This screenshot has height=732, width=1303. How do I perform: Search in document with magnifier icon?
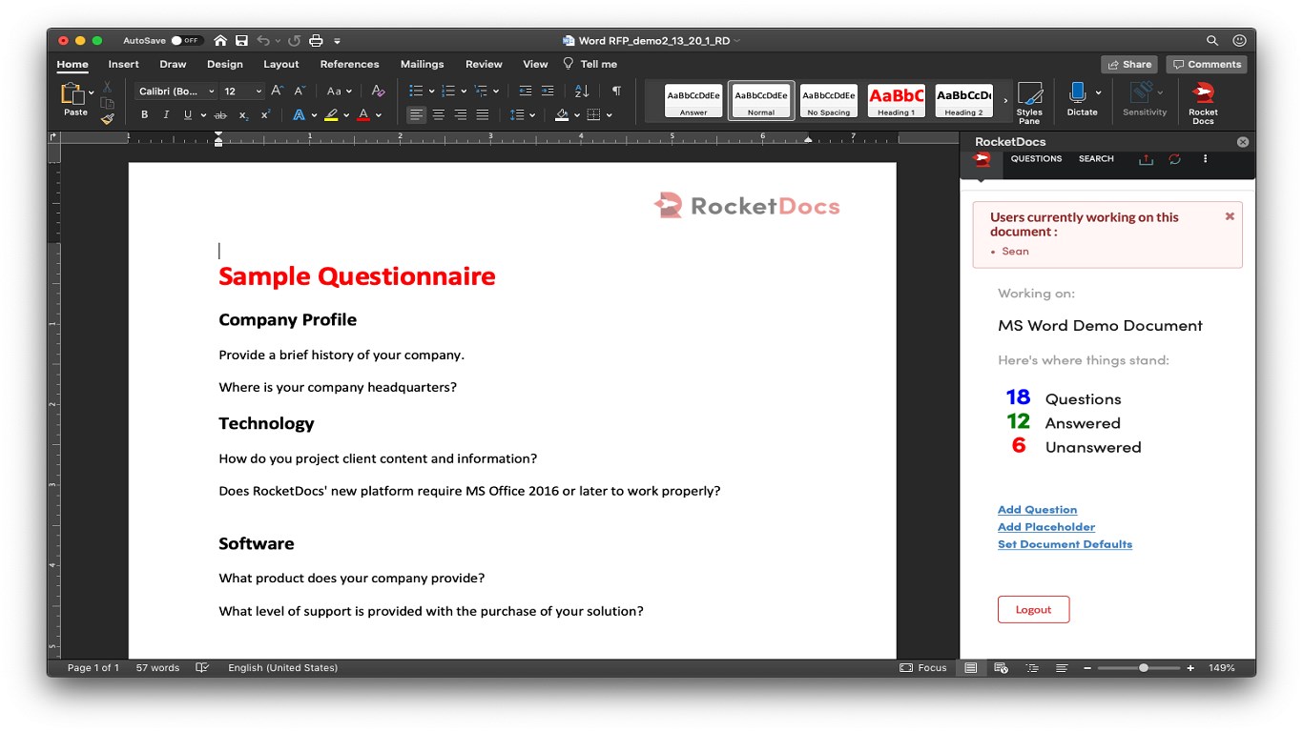pos(1212,41)
